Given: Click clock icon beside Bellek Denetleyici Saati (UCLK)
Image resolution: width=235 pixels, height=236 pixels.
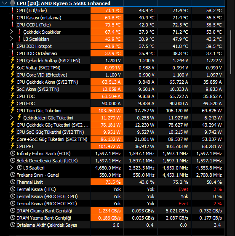Looking at the screenshot, I should click(13, 160).
